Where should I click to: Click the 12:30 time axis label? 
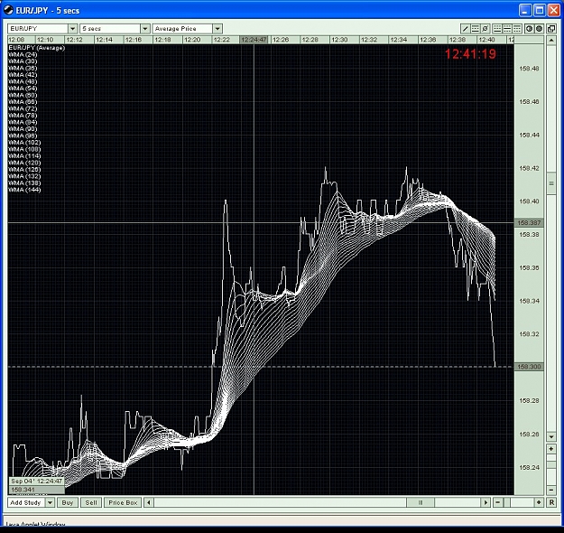click(339, 40)
